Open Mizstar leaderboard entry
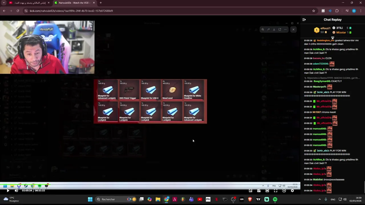365x205 pixels. coord(341,32)
